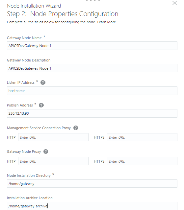The height and width of the screenshot is (210, 184).
Task: Open help for Publish Address
Action: click(x=41, y=105)
